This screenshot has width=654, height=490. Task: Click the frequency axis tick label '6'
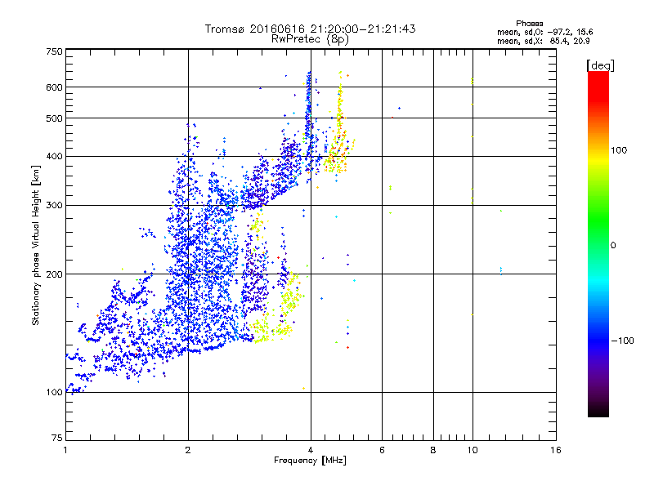tap(382, 450)
